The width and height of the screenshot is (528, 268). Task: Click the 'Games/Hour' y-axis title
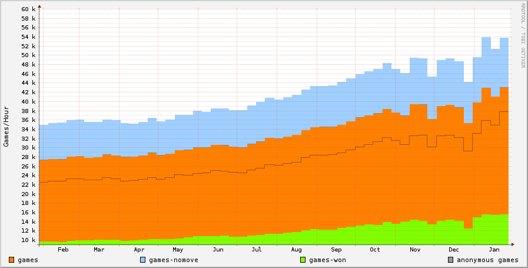7,126
